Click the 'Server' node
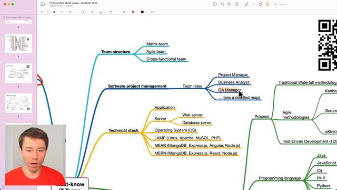The image size is (337, 190). pyautogui.click(x=160, y=119)
